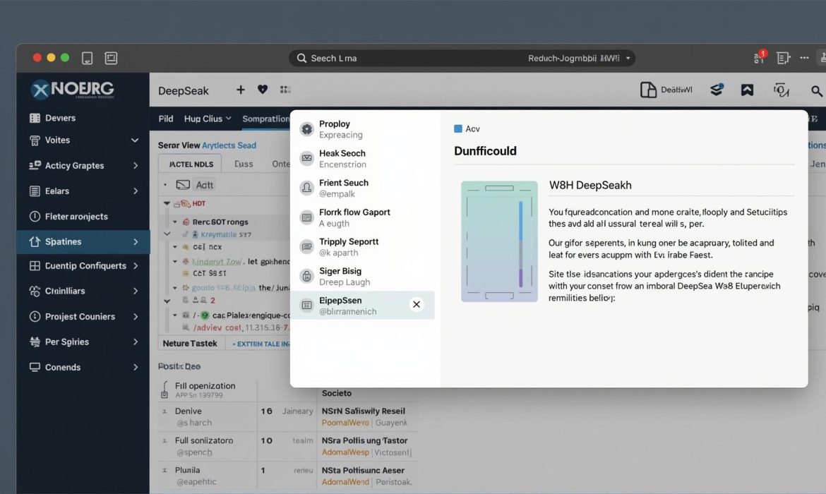Toggle the blue Acv checkbox

tap(457, 128)
